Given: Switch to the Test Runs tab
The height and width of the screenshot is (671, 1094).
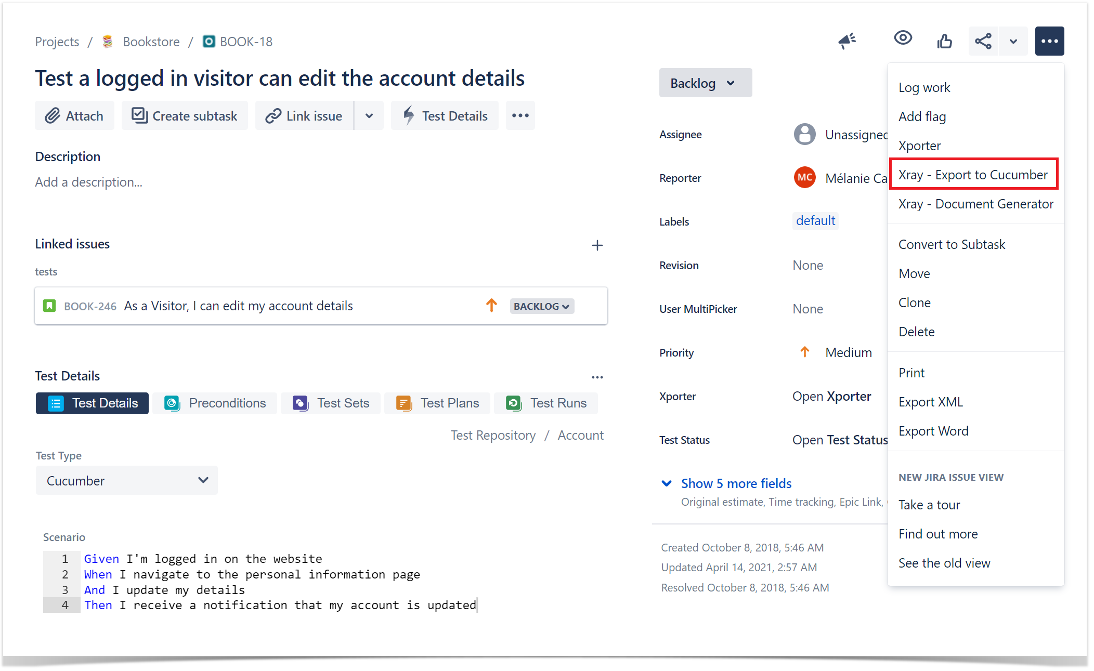Looking at the screenshot, I should tap(546, 403).
